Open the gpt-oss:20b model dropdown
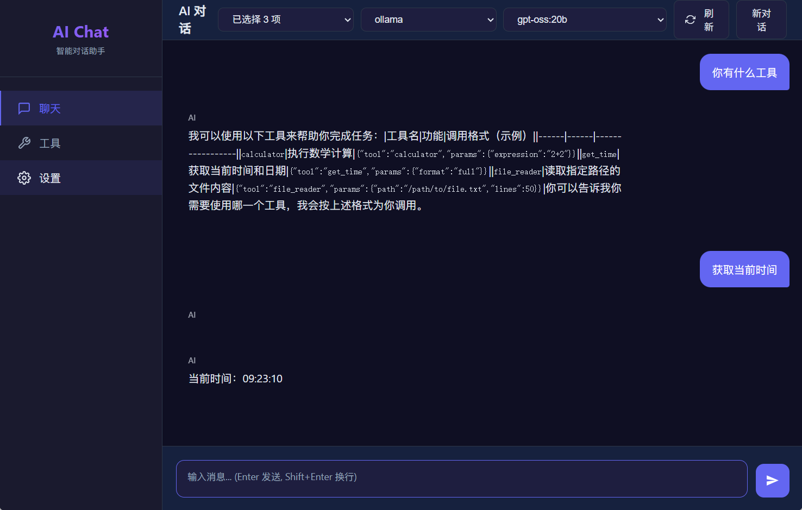The image size is (802, 510). click(x=585, y=20)
